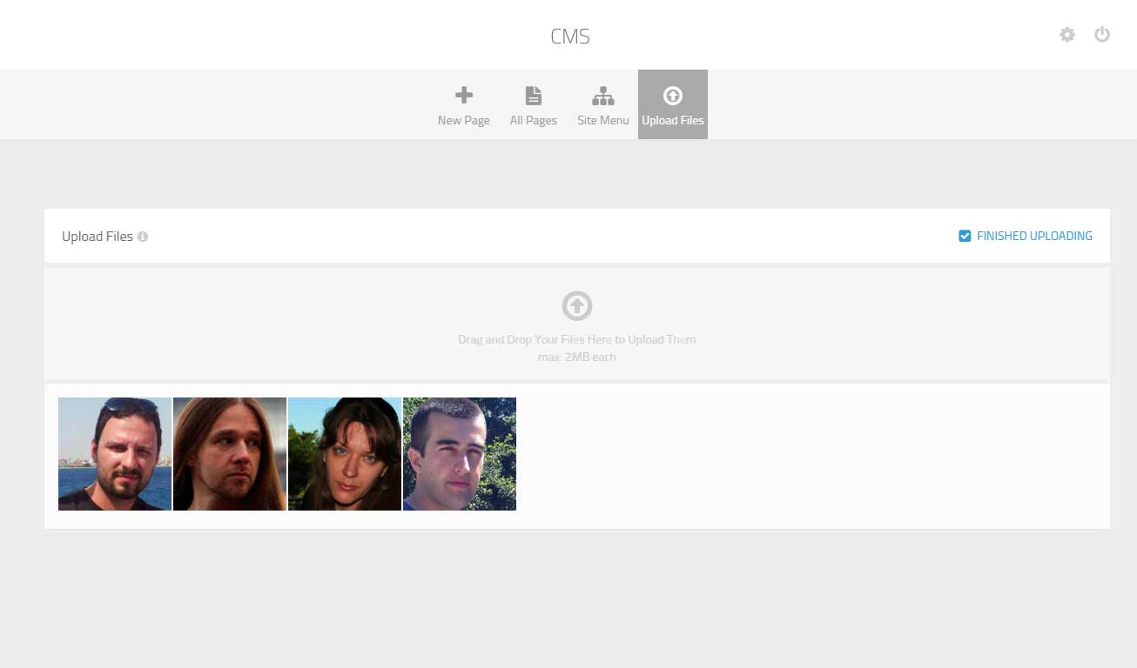Click the upload arrow icon in the drop zone
Viewport: 1137px width, 668px height.
576,306
